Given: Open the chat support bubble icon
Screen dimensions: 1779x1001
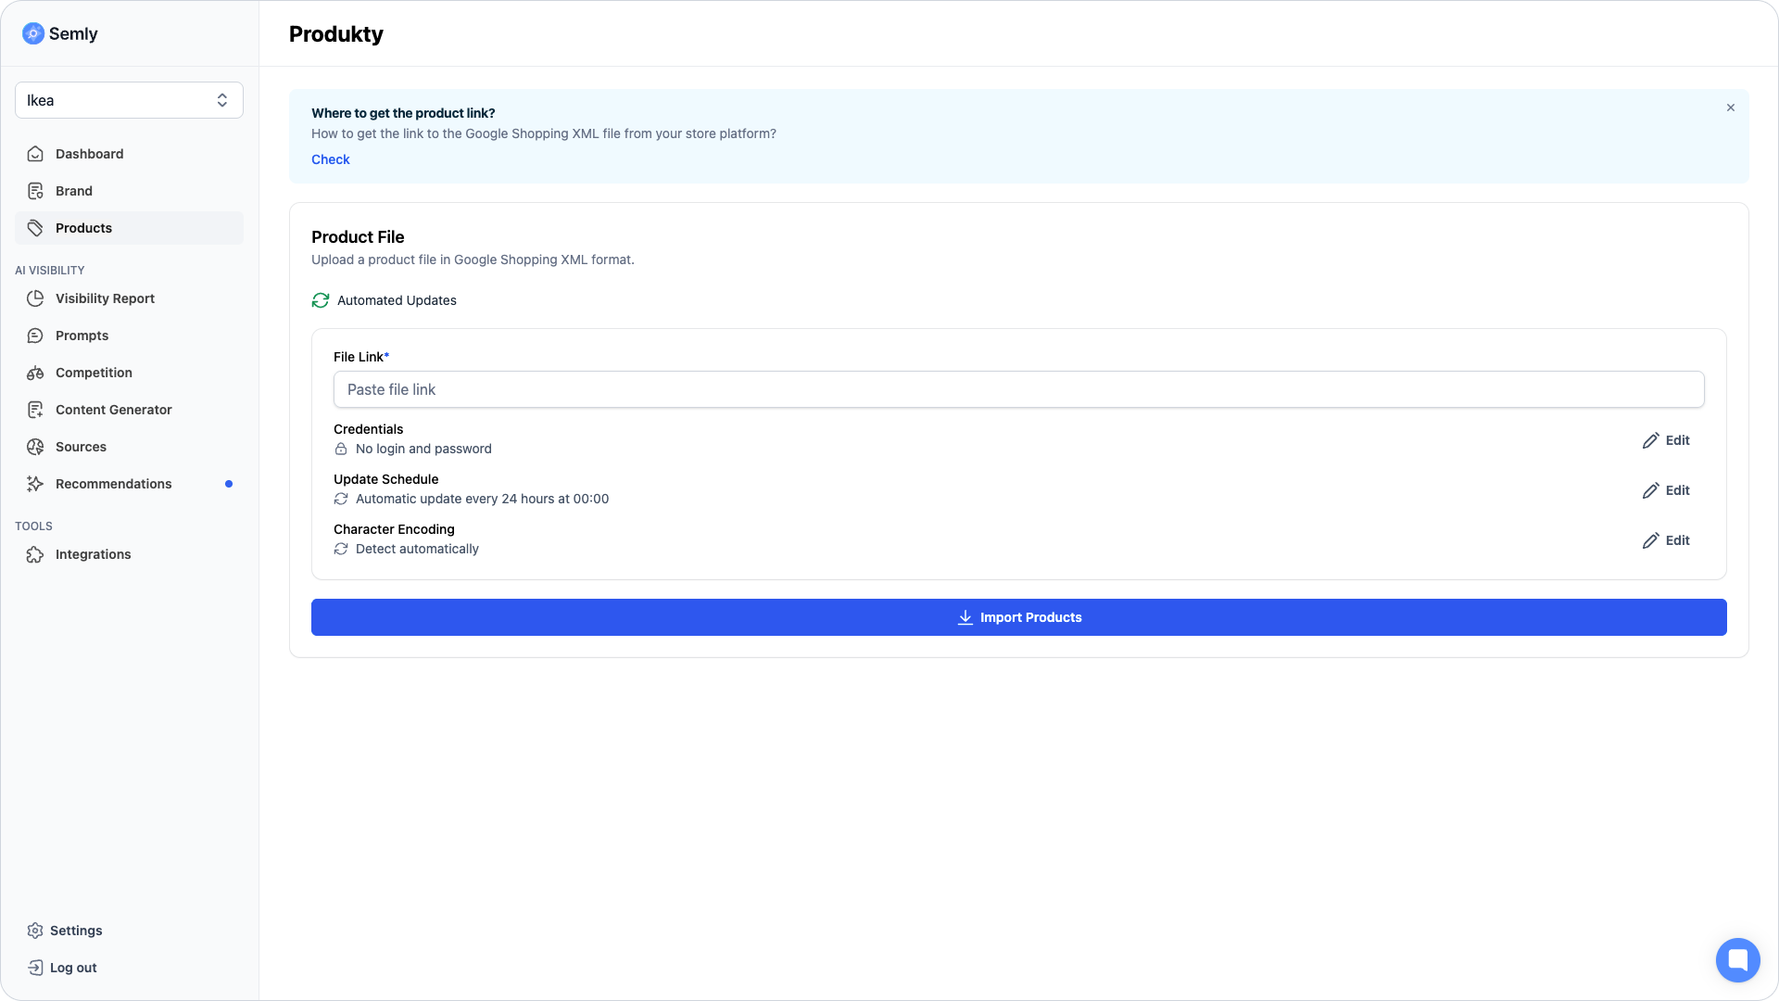Looking at the screenshot, I should [1737, 959].
